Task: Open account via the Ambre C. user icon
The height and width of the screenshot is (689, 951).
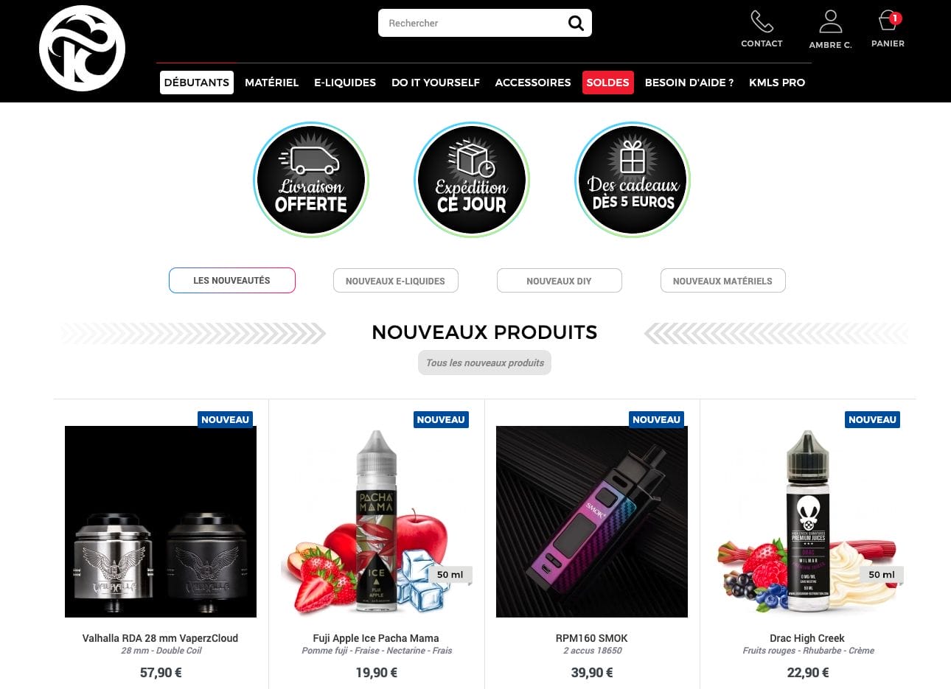Action: (x=831, y=21)
